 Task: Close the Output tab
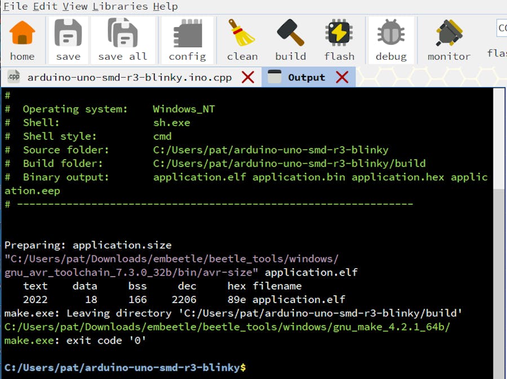(x=342, y=78)
